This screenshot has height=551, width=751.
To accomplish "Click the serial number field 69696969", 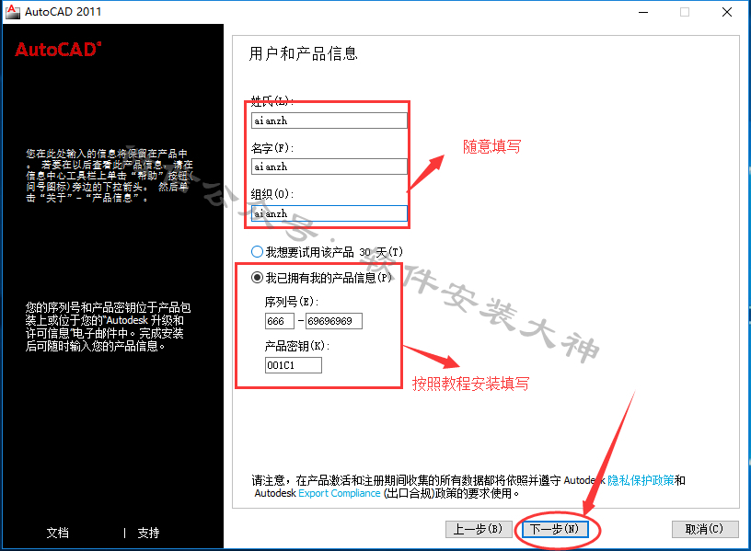I will pyautogui.click(x=334, y=321).
